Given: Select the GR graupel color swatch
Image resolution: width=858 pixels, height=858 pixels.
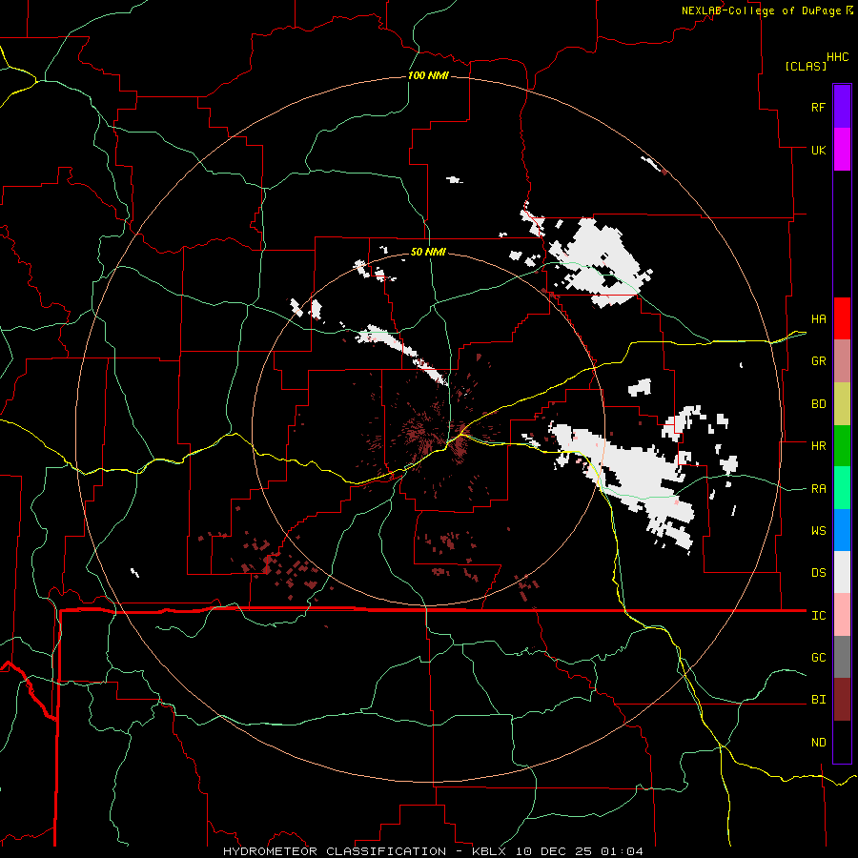Looking at the screenshot, I should pos(842,361).
